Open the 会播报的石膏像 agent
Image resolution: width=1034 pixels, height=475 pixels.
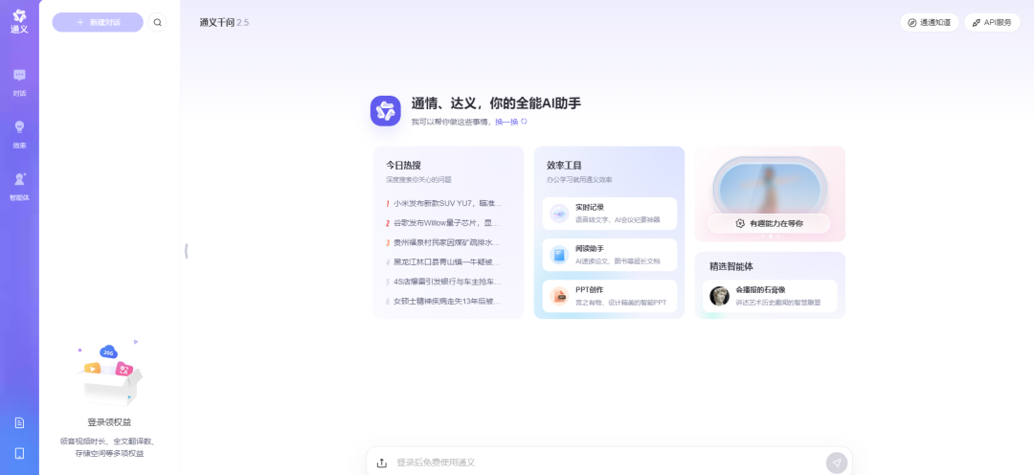pos(770,296)
